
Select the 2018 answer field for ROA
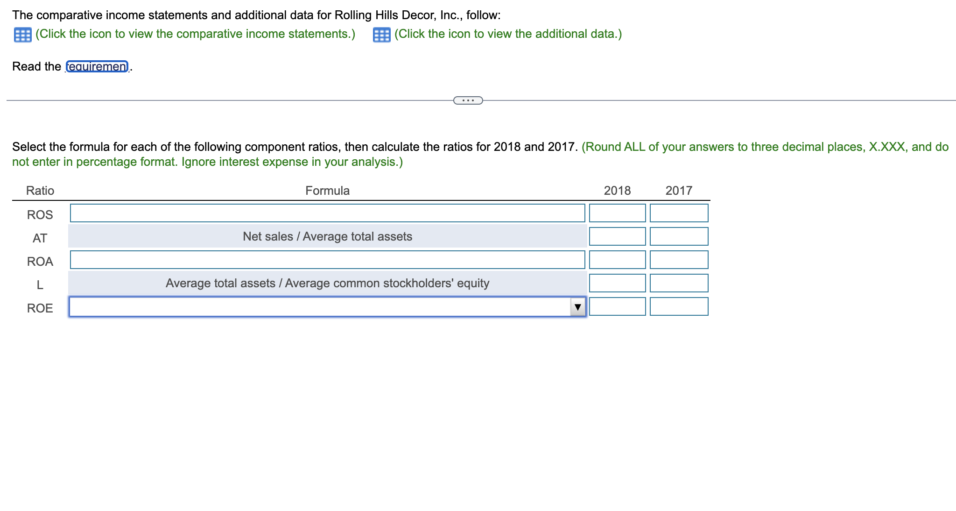[x=617, y=260]
